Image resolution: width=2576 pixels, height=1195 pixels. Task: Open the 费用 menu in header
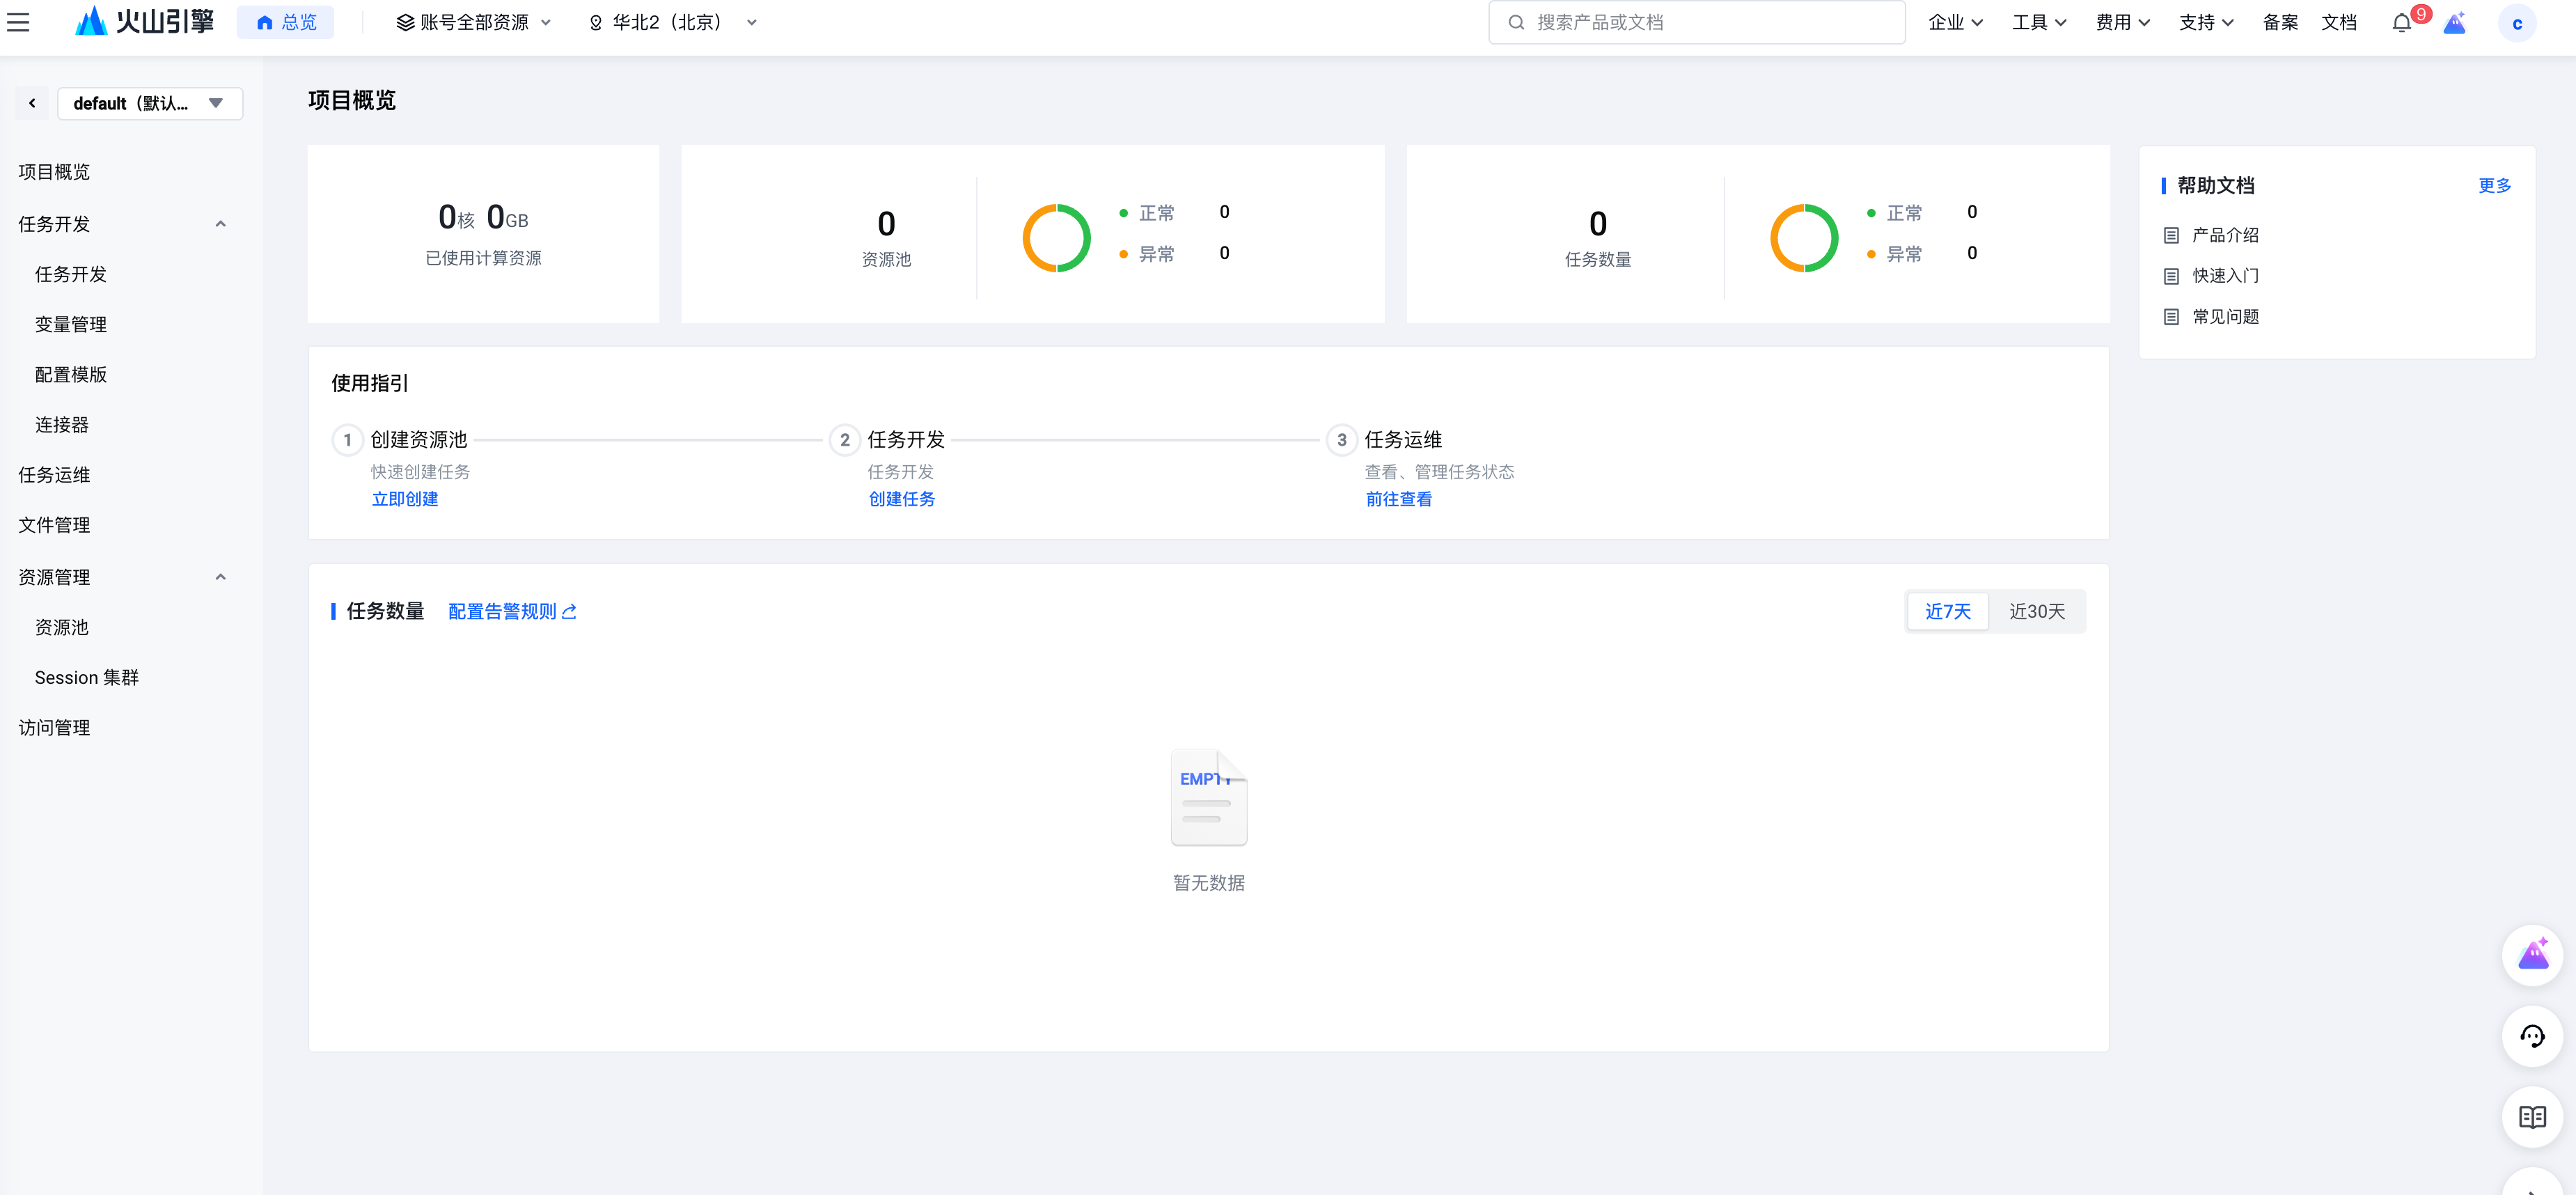tap(2121, 22)
